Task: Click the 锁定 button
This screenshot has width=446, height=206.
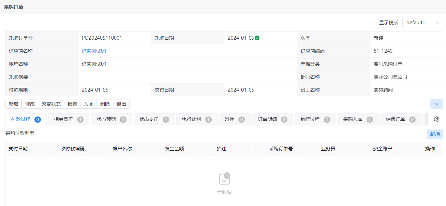Action: pyautogui.click(x=72, y=104)
